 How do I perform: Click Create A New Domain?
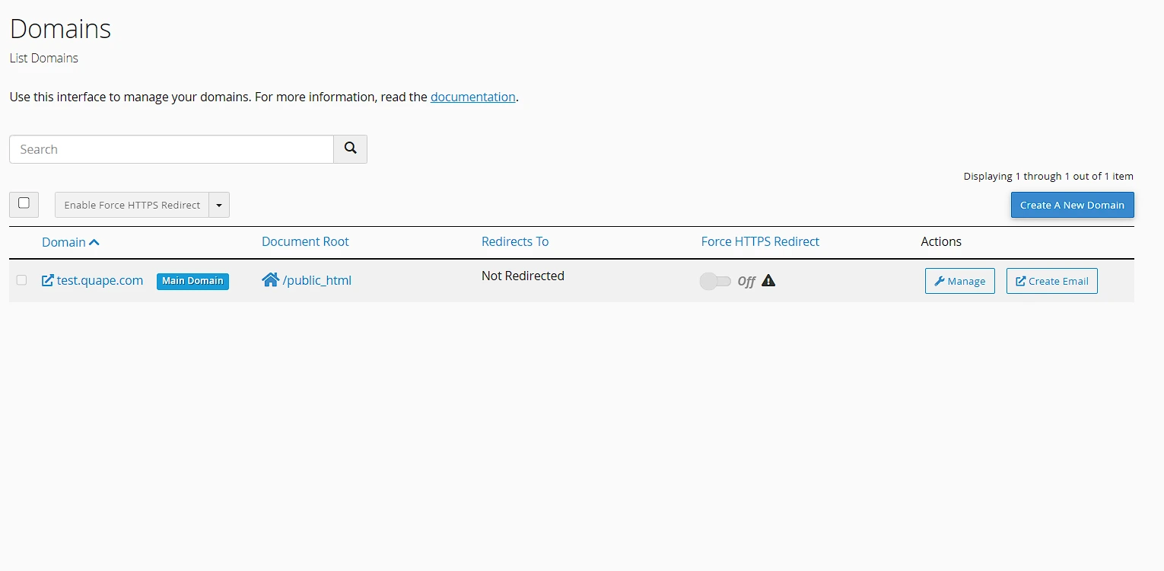pyautogui.click(x=1072, y=205)
